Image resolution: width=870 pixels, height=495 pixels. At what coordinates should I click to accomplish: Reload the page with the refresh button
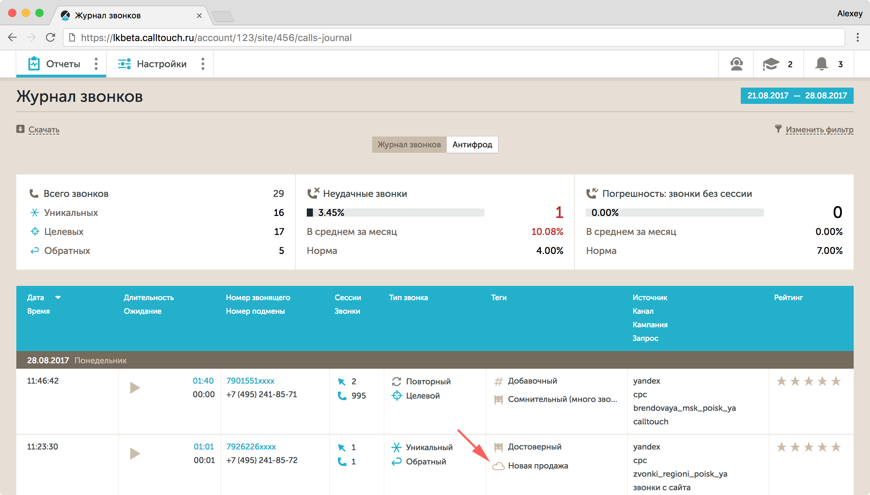[50, 37]
